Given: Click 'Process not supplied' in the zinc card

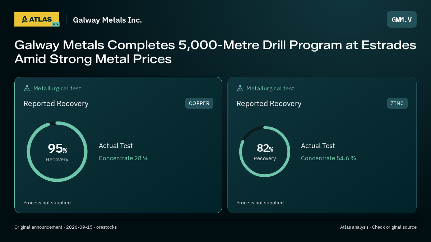Looking at the screenshot, I should pos(260,203).
